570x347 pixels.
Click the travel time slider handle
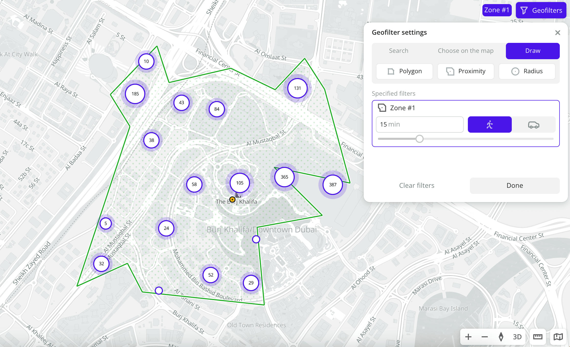pos(419,139)
